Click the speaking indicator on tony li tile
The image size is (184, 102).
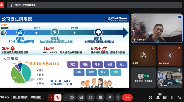179,17
